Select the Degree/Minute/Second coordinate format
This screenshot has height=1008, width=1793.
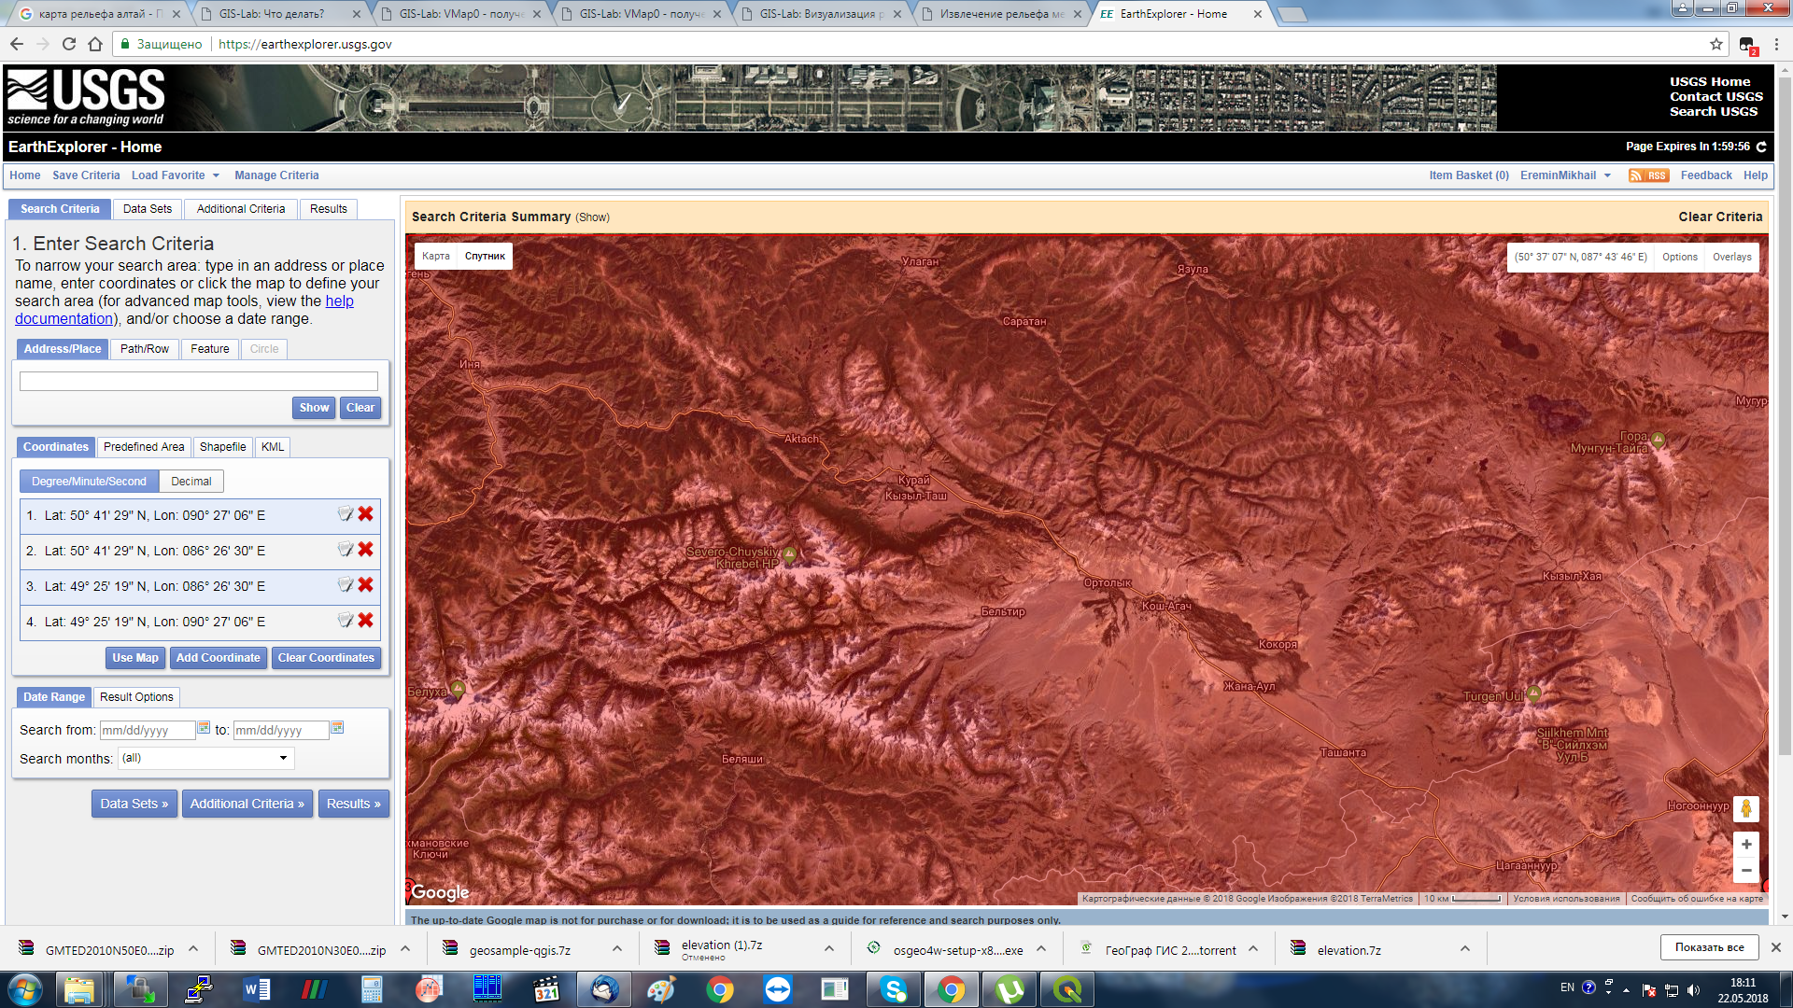[x=89, y=482]
